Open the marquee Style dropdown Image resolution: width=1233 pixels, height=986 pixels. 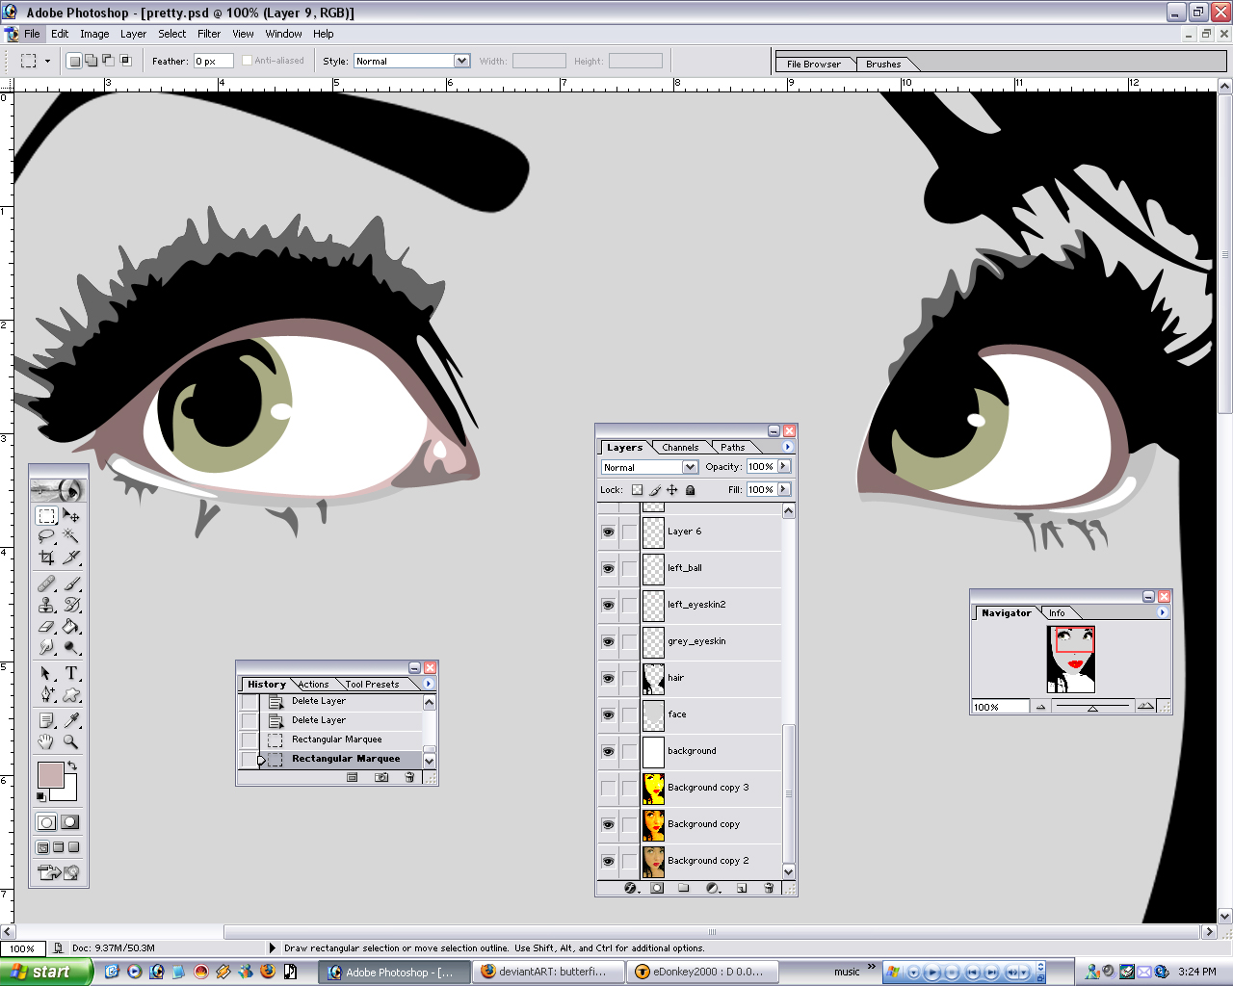coord(461,61)
